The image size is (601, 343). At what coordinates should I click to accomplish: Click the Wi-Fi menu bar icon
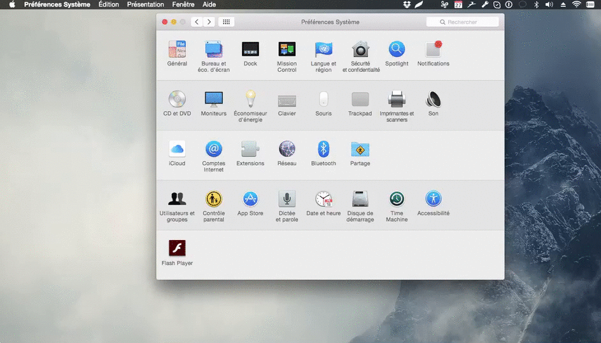[576, 4]
